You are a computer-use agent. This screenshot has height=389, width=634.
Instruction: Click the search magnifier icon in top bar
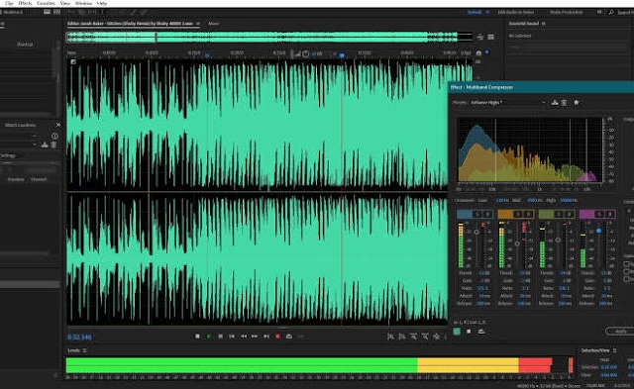(x=611, y=13)
